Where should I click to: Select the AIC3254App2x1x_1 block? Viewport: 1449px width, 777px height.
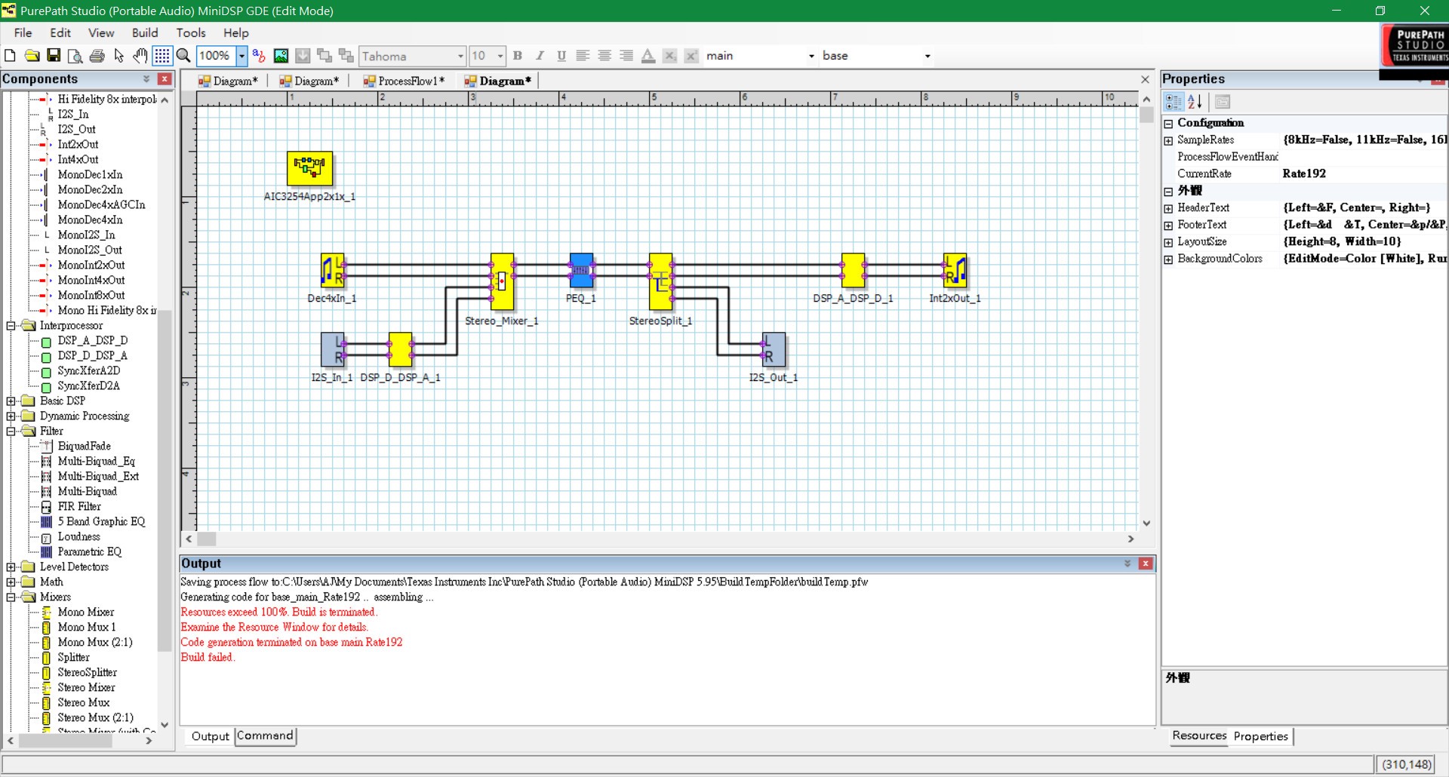309,168
